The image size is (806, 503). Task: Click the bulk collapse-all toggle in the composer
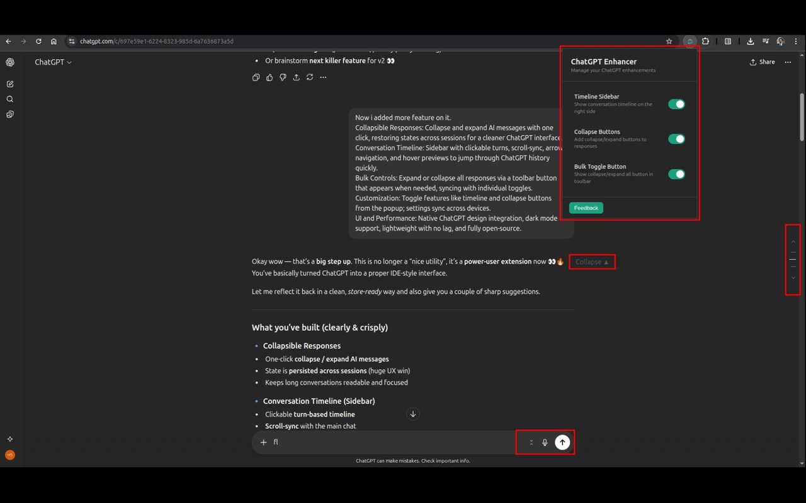coord(531,443)
